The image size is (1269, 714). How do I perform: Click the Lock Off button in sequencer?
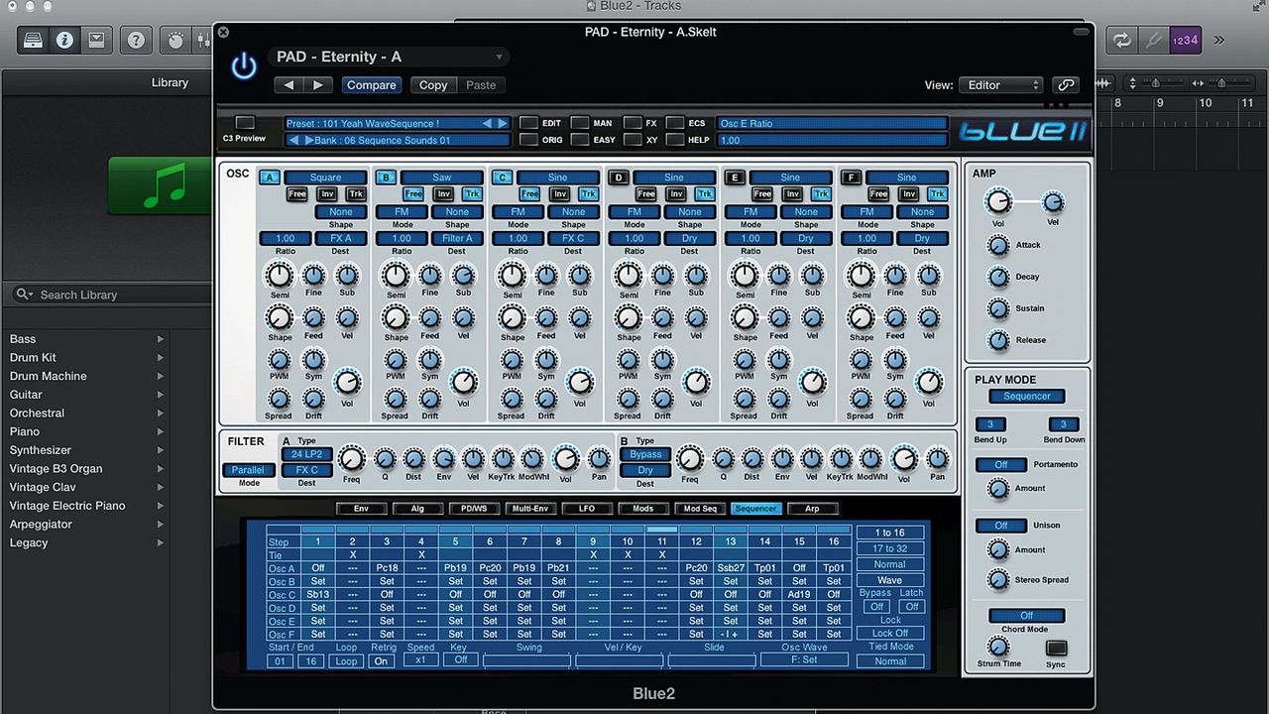pyautogui.click(x=889, y=633)
